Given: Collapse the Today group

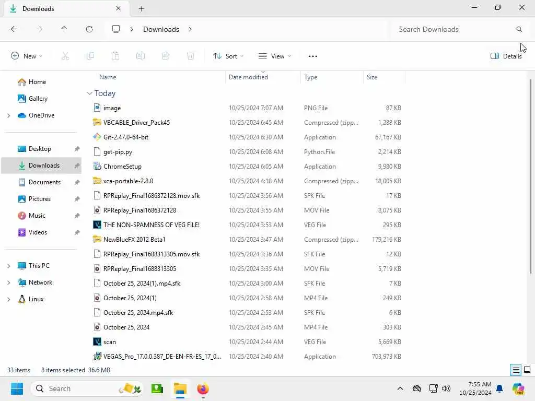Looking at the screenshot, I should pyautogui.click(x=89, y=93).
